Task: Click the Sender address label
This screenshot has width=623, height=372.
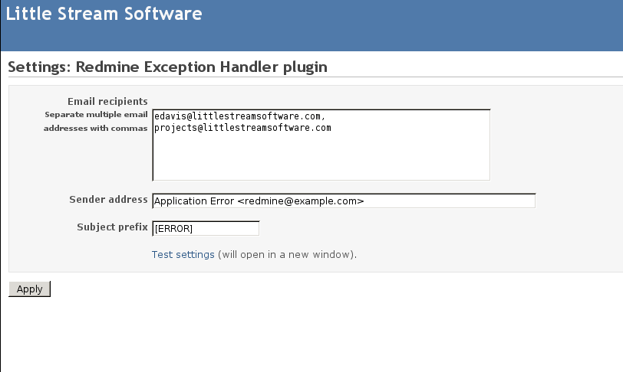Action: click(108, 200)
